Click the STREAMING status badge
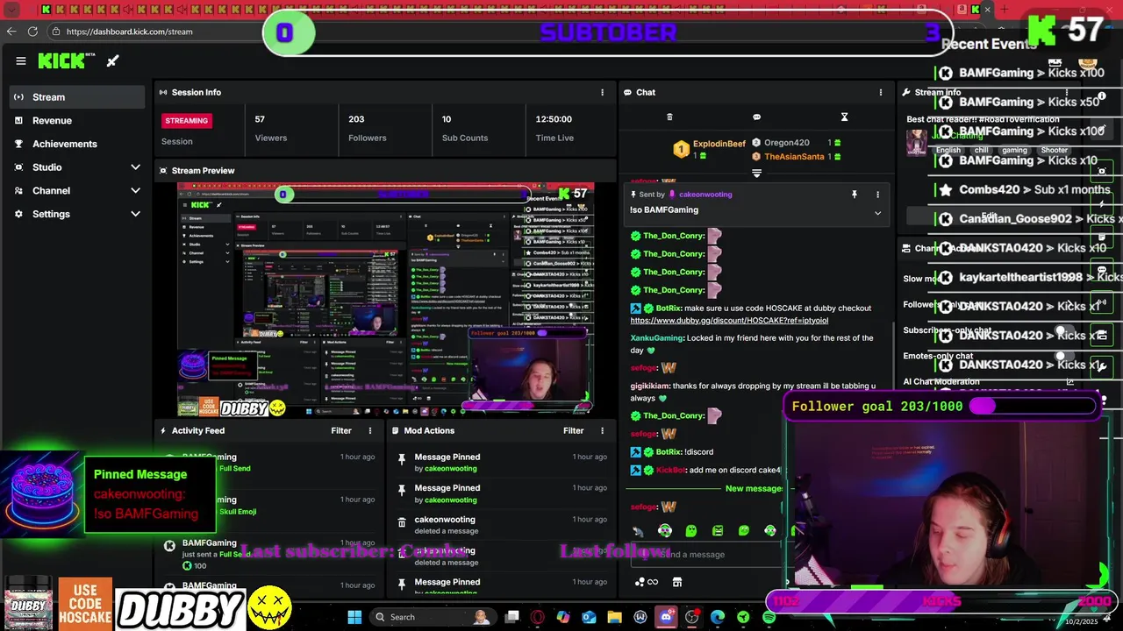Screen dimensions: 1123x631 click(187, 121)
